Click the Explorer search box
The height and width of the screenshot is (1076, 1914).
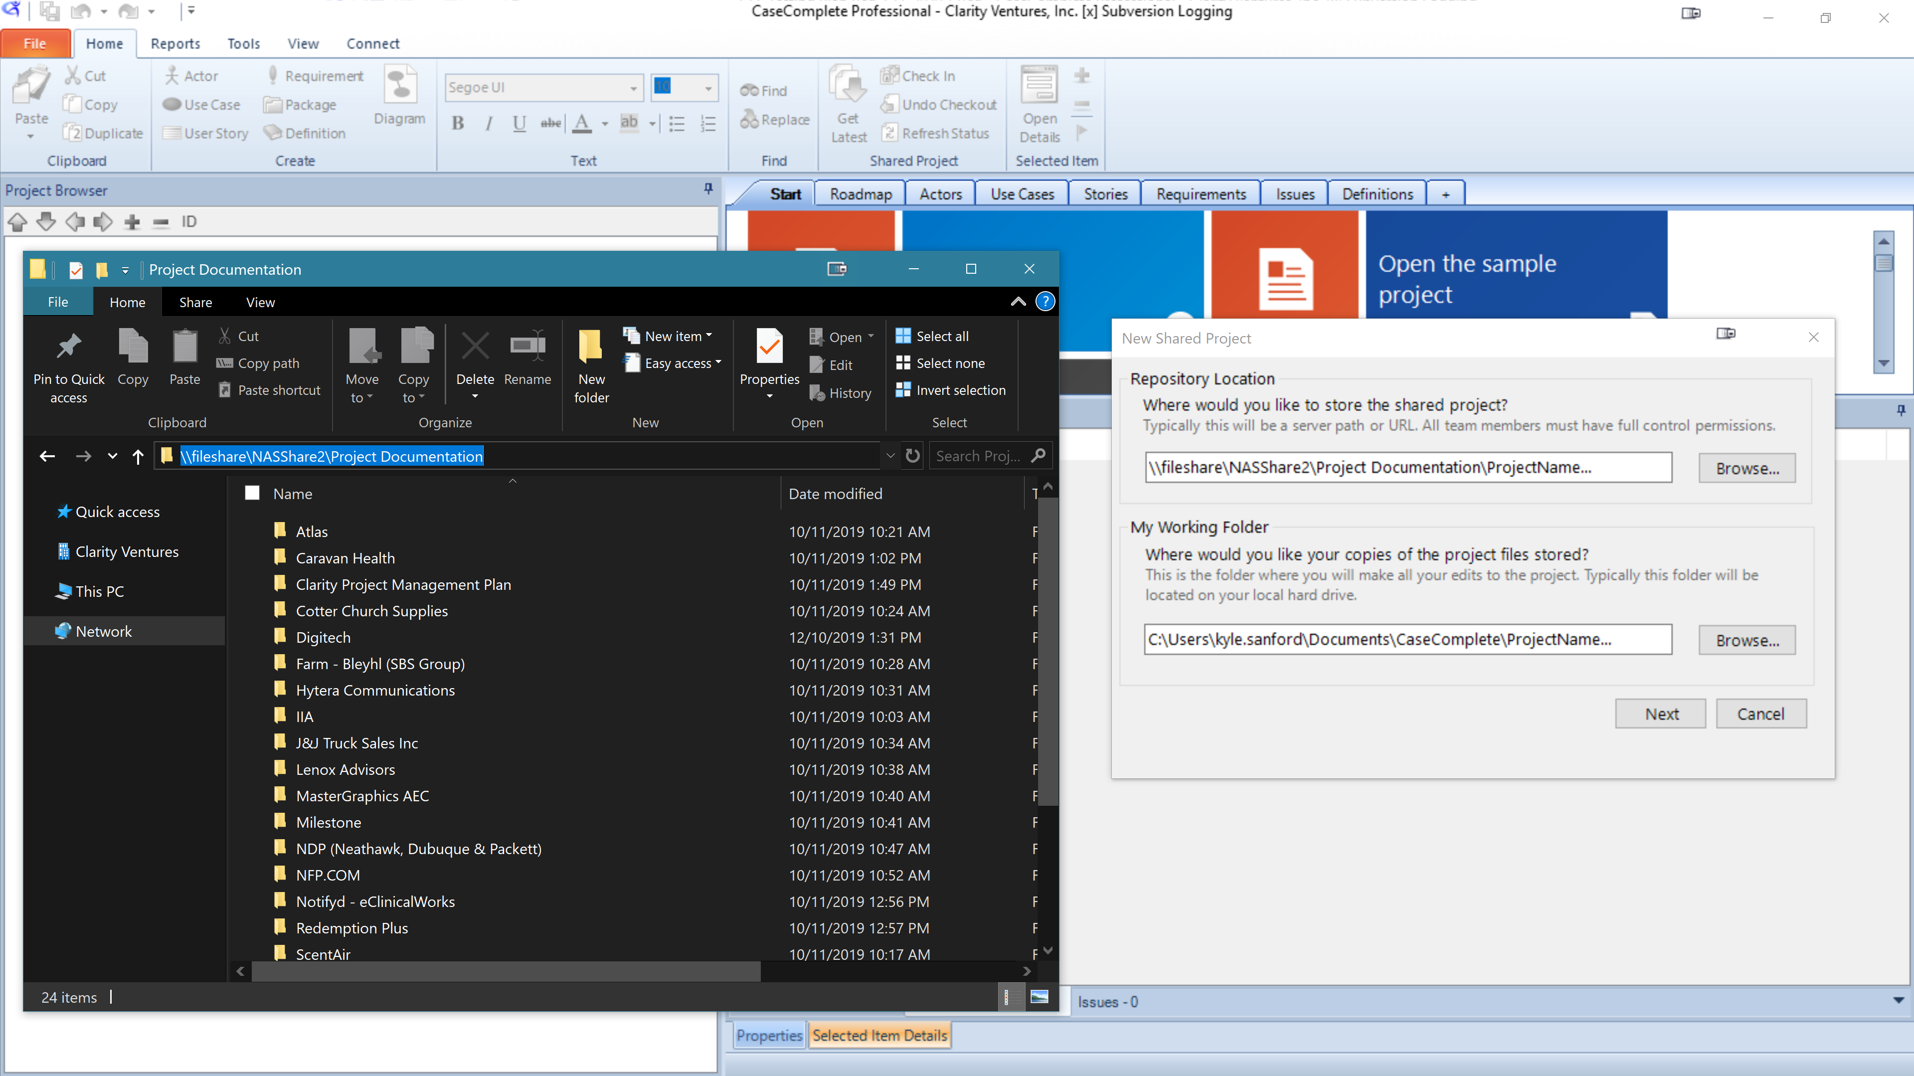(991, 456)
